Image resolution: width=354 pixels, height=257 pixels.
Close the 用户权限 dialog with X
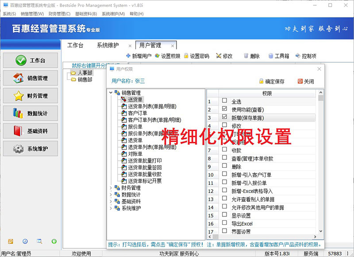[319, 69]
